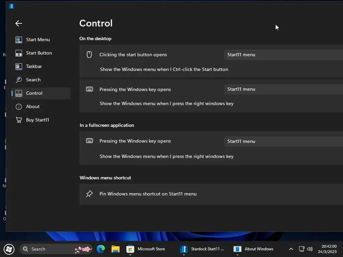Click Stardock Start11 taskbar icon

pos(184,249)
